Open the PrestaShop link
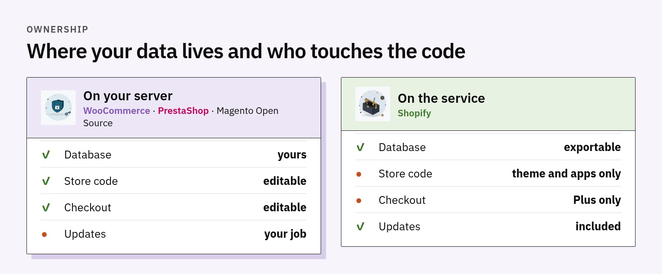662x274 pixels. pos(183,111)
